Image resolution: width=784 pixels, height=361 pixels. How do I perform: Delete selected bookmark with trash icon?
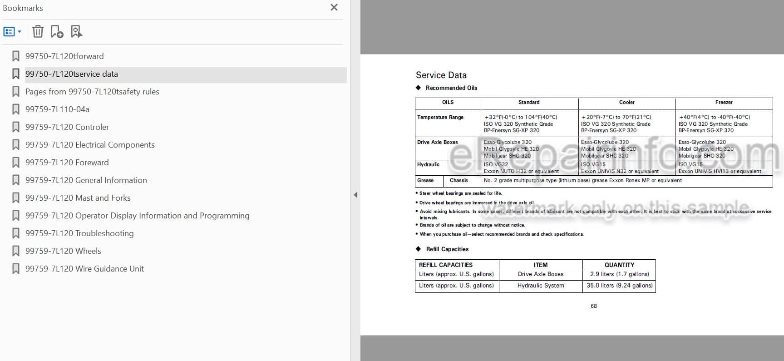(38, 31)
